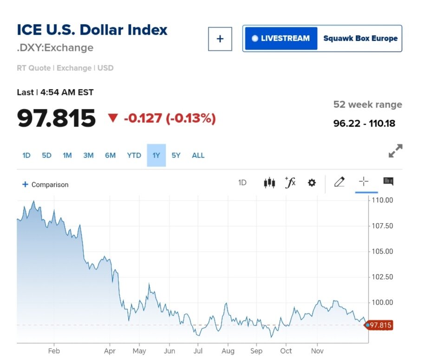Show the ALL time range

point(198,155)
